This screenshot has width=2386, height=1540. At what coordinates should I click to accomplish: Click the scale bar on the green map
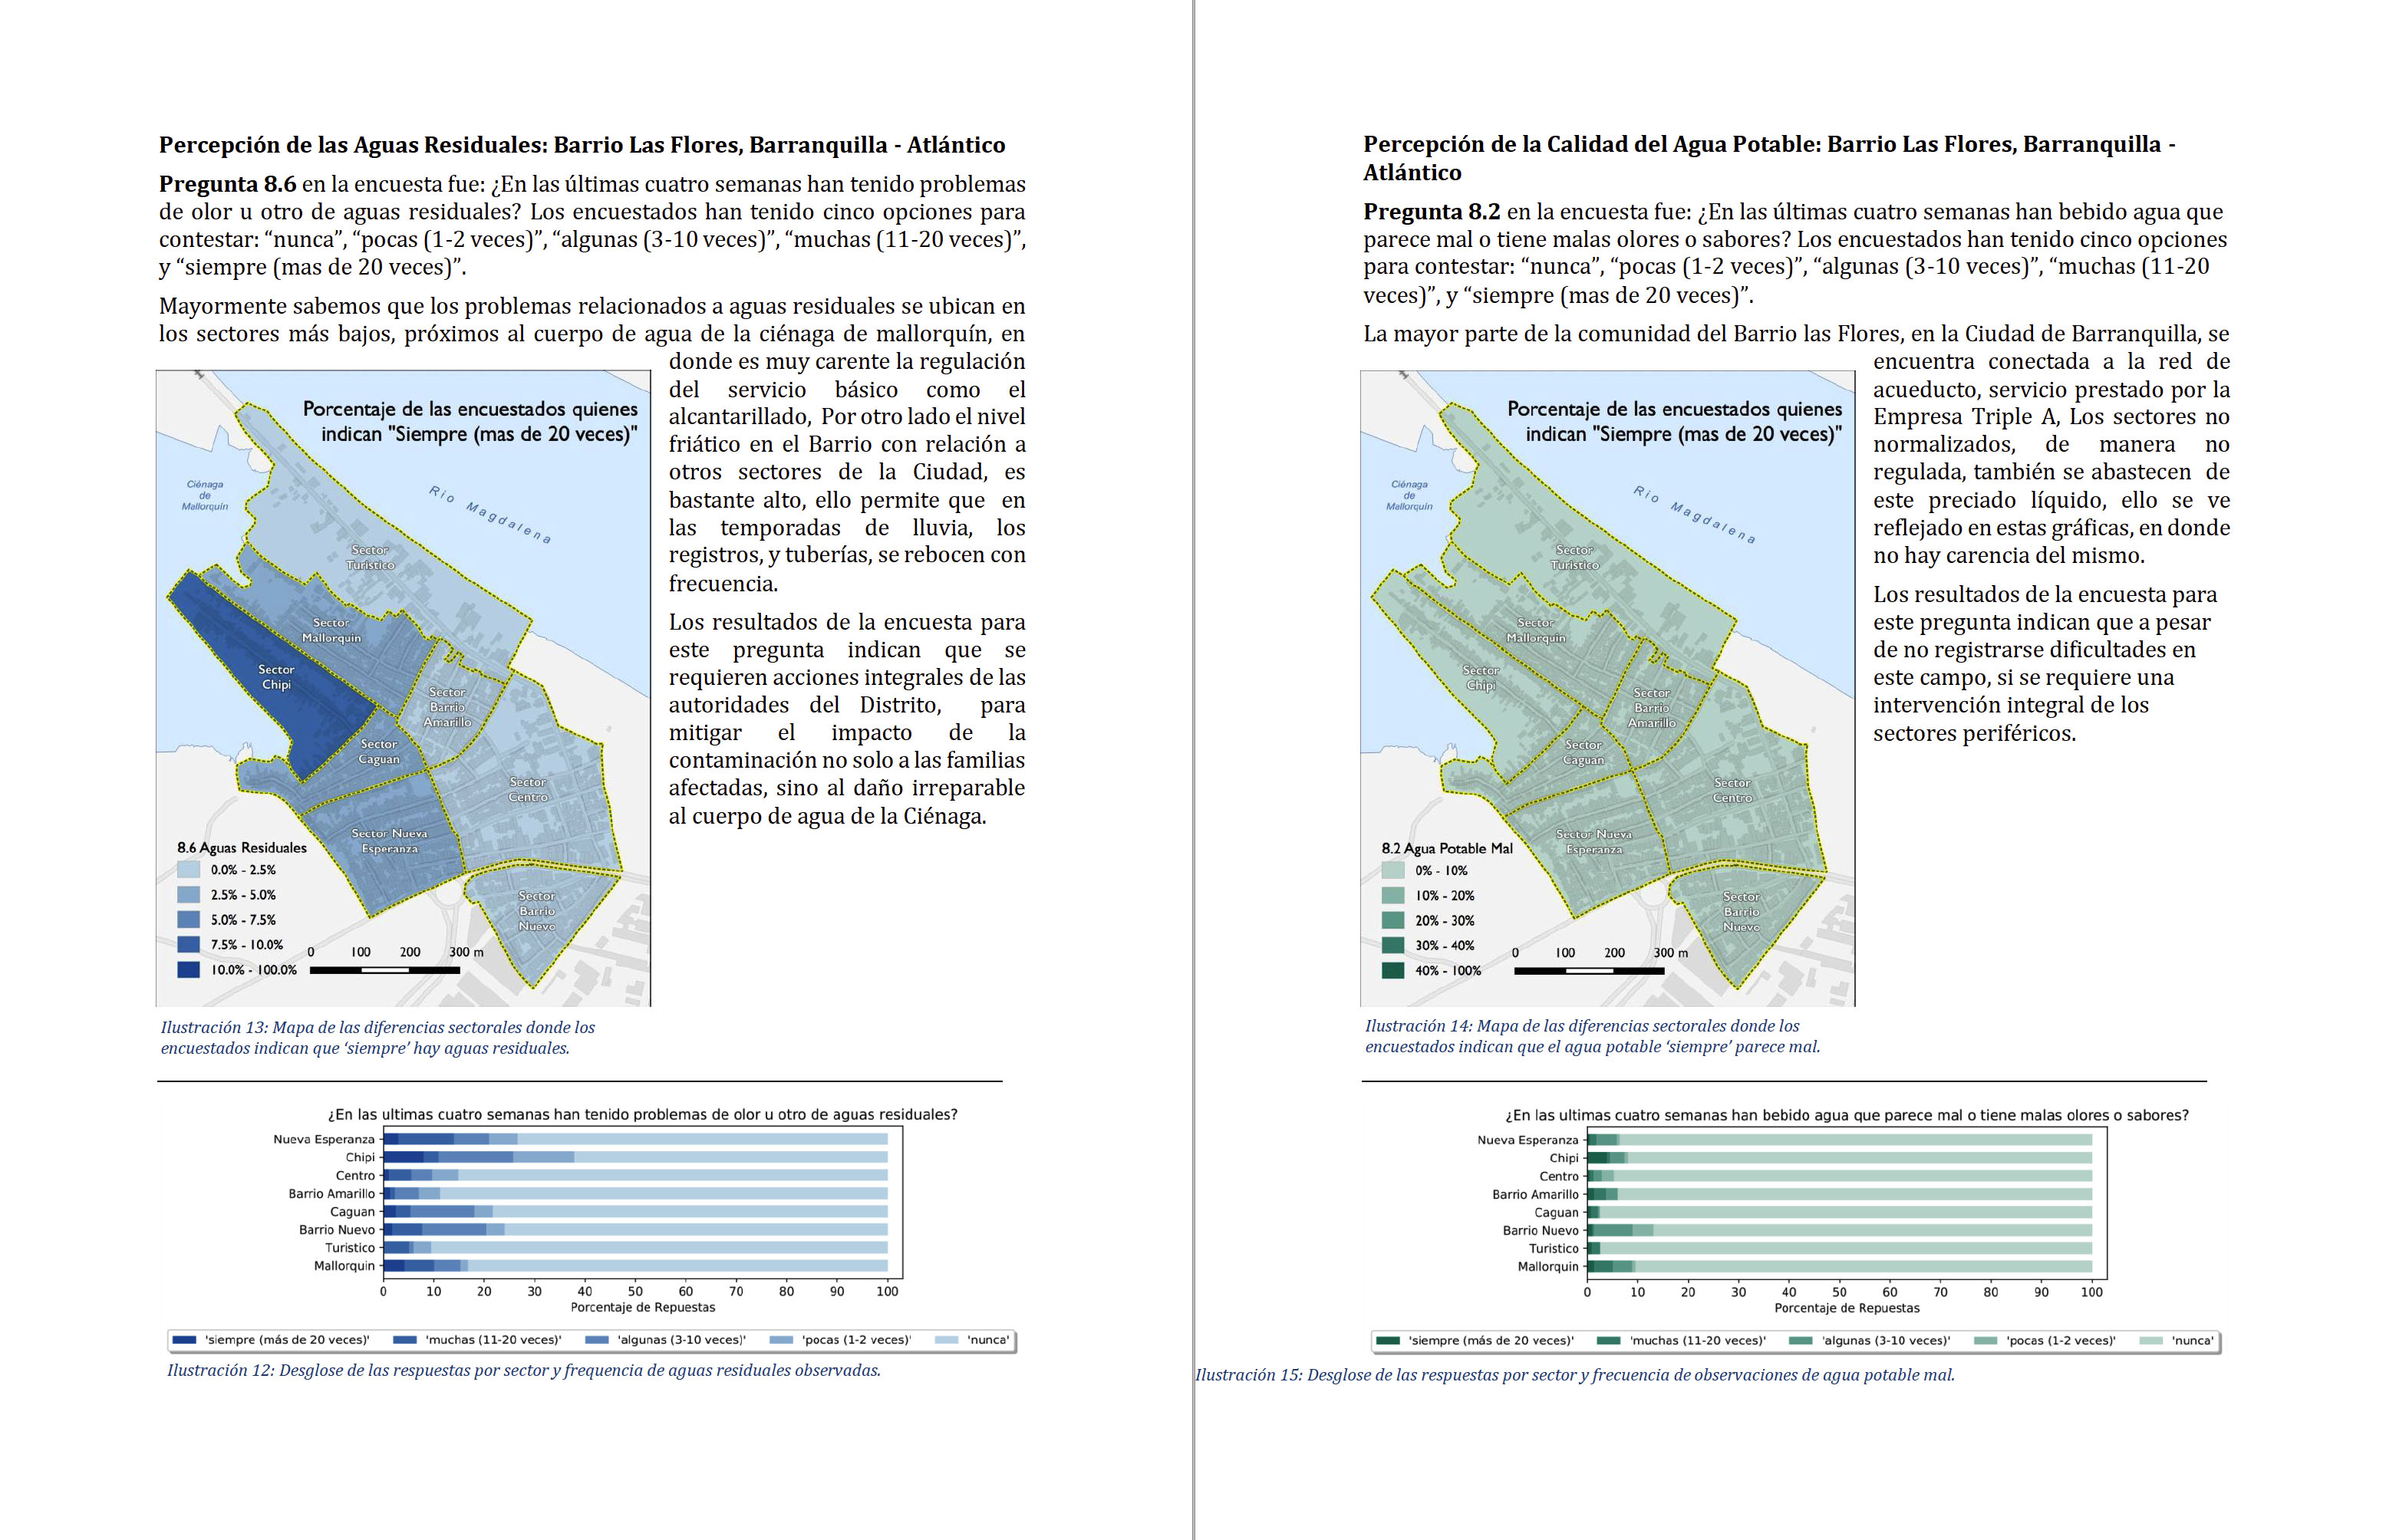(x=1590, y=971)
